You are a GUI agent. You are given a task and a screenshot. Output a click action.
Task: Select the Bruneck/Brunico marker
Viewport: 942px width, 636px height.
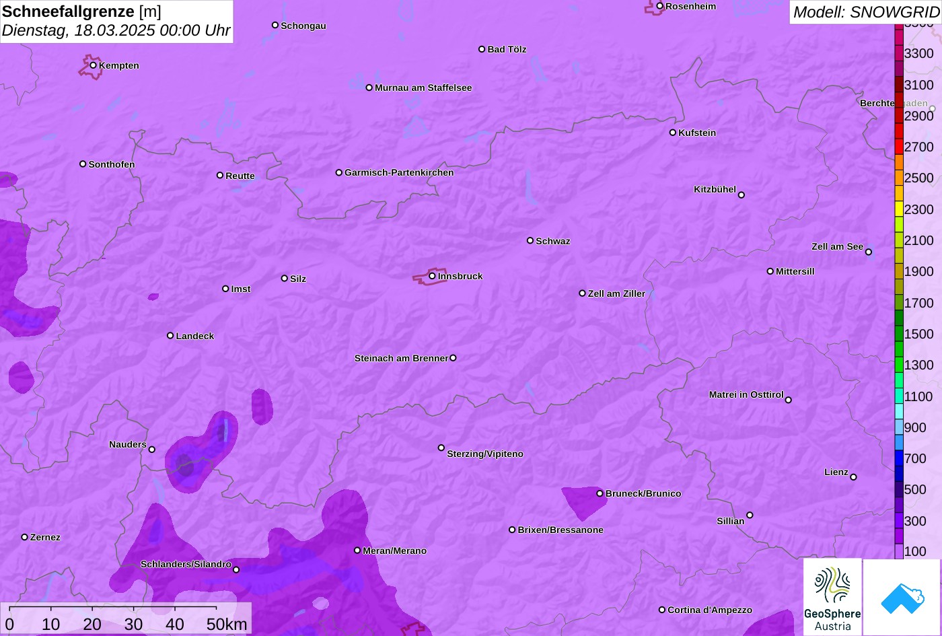[x=600, y=493]
